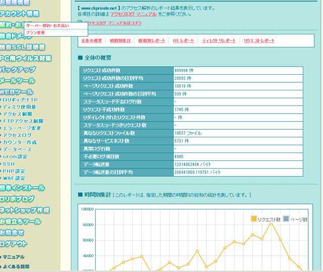323x272 pixels.
Task: Open the OS レポート link
Action: coord(183,40)
